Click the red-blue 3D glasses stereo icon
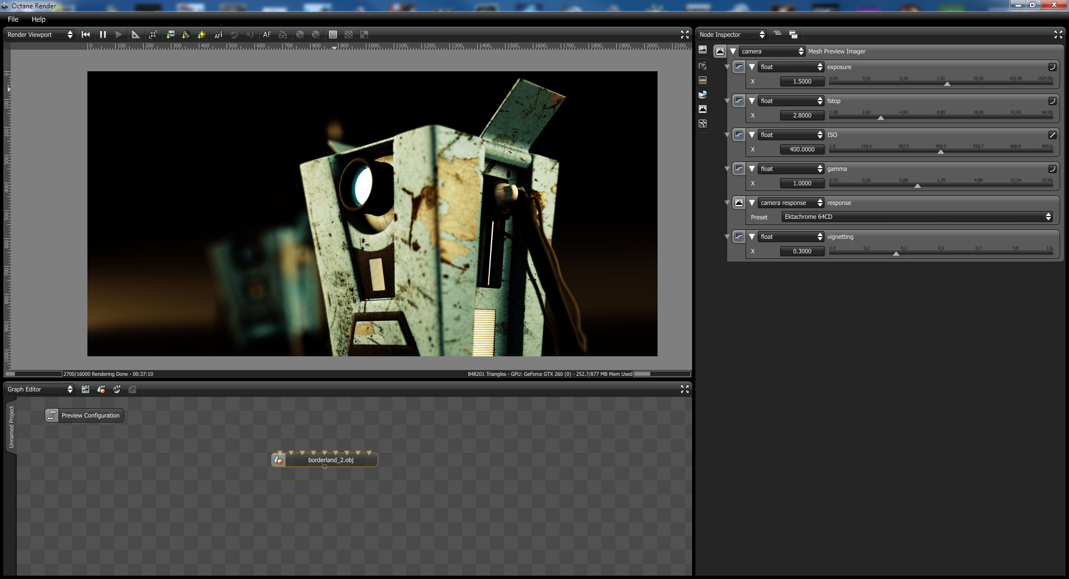The image size is (1069, 579). pyautogui.click(x=283, y=35)
